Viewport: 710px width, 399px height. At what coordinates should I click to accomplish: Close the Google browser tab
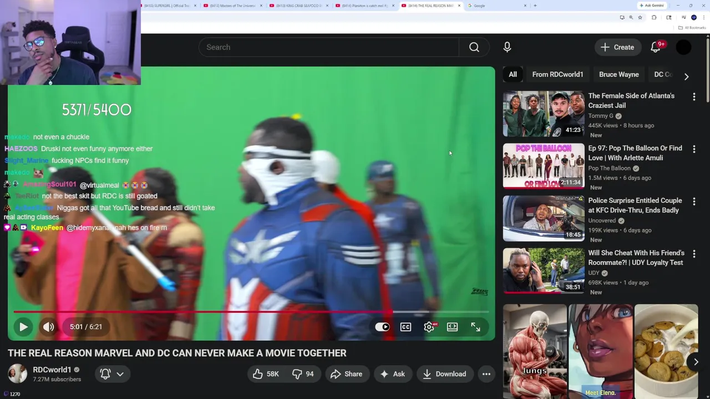pos(525,6)
